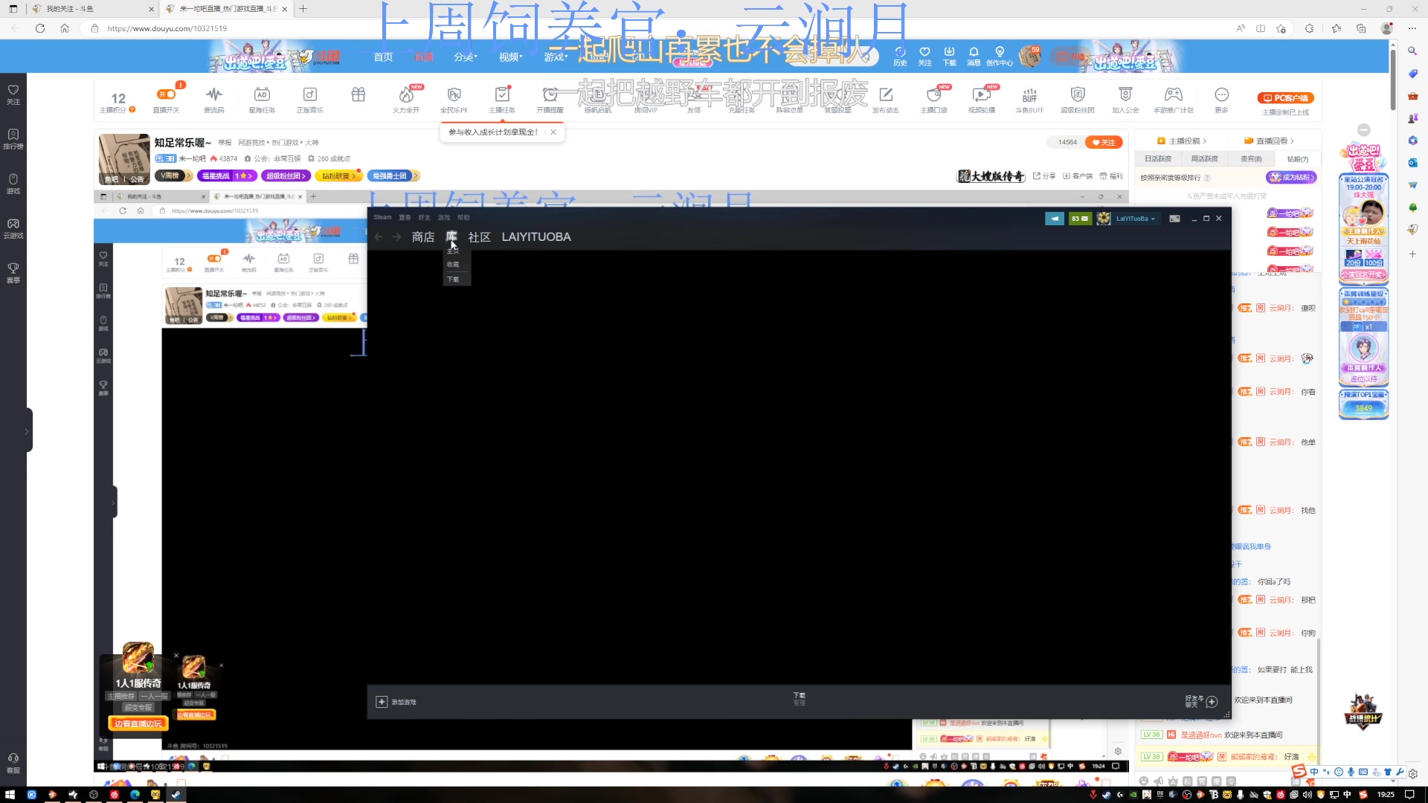Switch to the 周活跃度 ranking tab
Image resolution: width=1428 pixels, height=803 pixels.
click(x=1204, y=159)
